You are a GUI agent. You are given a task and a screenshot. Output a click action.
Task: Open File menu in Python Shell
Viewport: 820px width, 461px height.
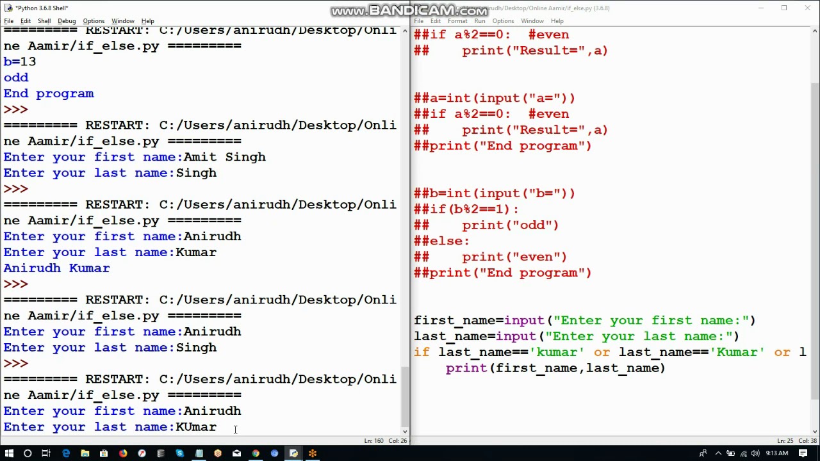9,21
